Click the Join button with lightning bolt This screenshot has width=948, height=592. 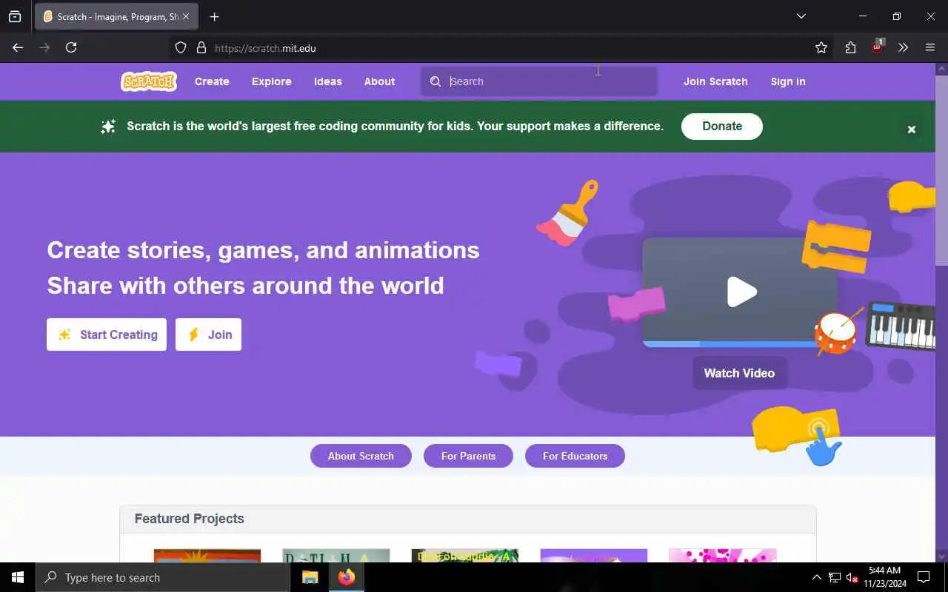(x=208, y=334)
